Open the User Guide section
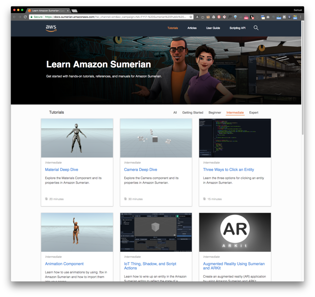 213,28
